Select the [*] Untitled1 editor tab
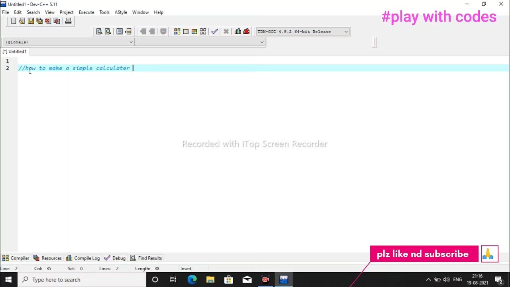The image size is (510, 287). click(14, 51)
